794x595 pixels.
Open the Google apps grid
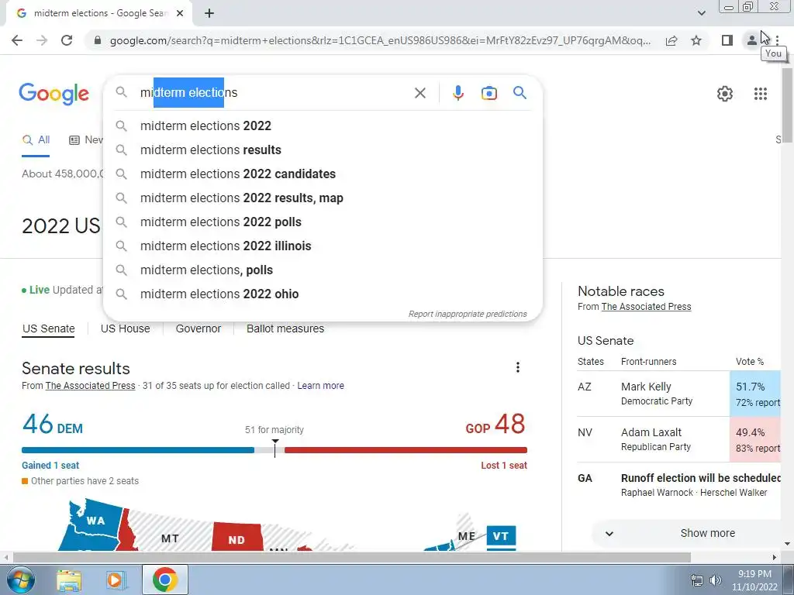click(760, 94)
